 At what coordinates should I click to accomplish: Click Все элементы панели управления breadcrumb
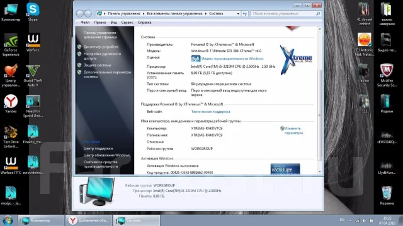(174, 14)
